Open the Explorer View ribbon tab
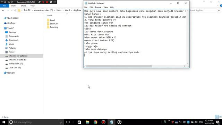Screen dimensions: 222x125 (x=32, y=6)
